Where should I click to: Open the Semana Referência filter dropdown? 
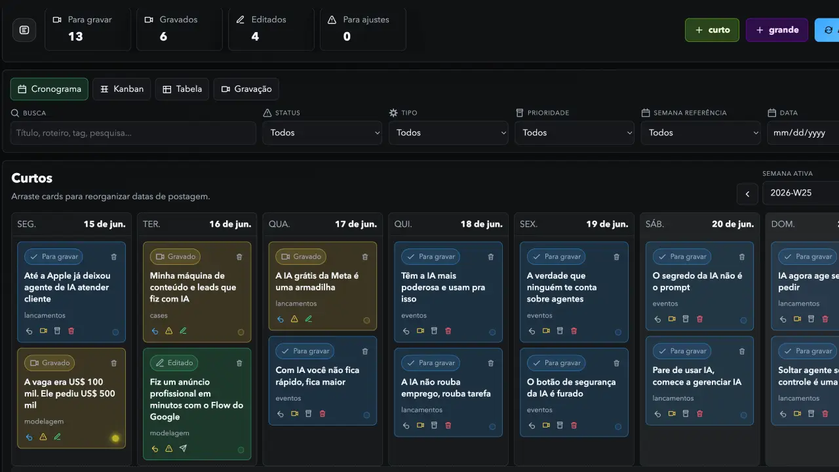701,133
